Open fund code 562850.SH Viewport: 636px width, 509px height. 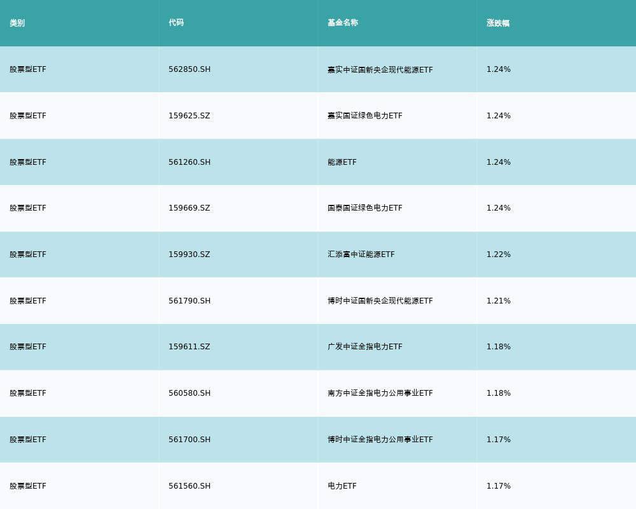[x=190, y=69]
